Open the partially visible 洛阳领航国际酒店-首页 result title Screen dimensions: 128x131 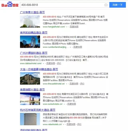(x=34, y=130)
